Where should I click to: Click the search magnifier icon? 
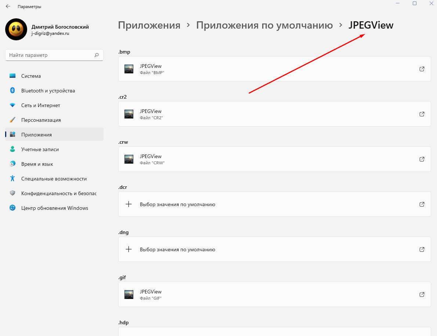[x=97, y=55]
